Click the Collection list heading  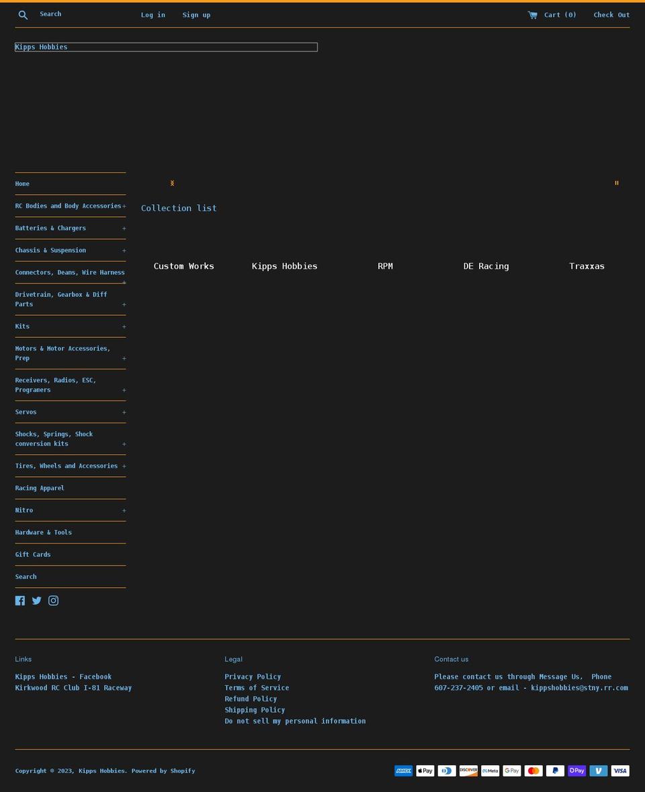tap(179, 208)
